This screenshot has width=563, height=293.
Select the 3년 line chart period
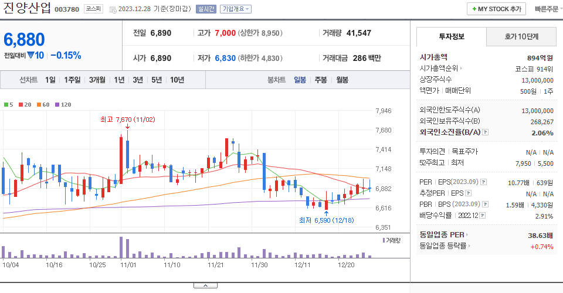click(138, 80)
